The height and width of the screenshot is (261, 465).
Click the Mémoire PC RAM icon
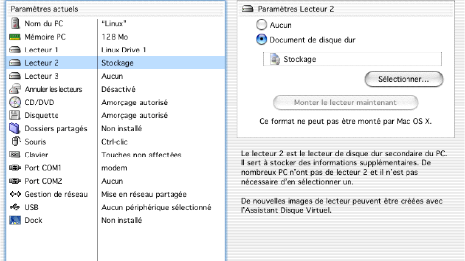pos(15,37)
